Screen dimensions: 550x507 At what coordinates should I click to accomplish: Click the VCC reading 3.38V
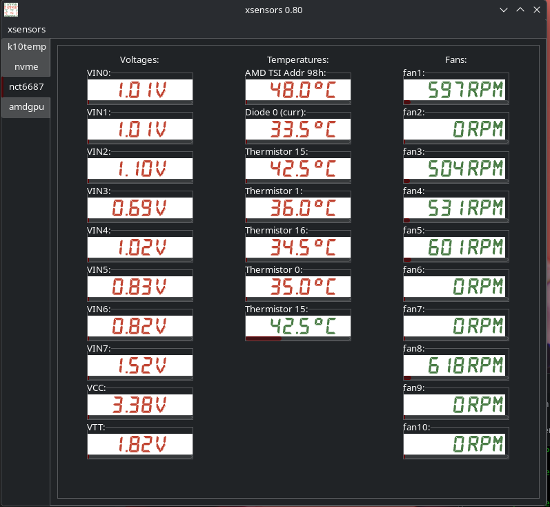click(x=140, y=405)
